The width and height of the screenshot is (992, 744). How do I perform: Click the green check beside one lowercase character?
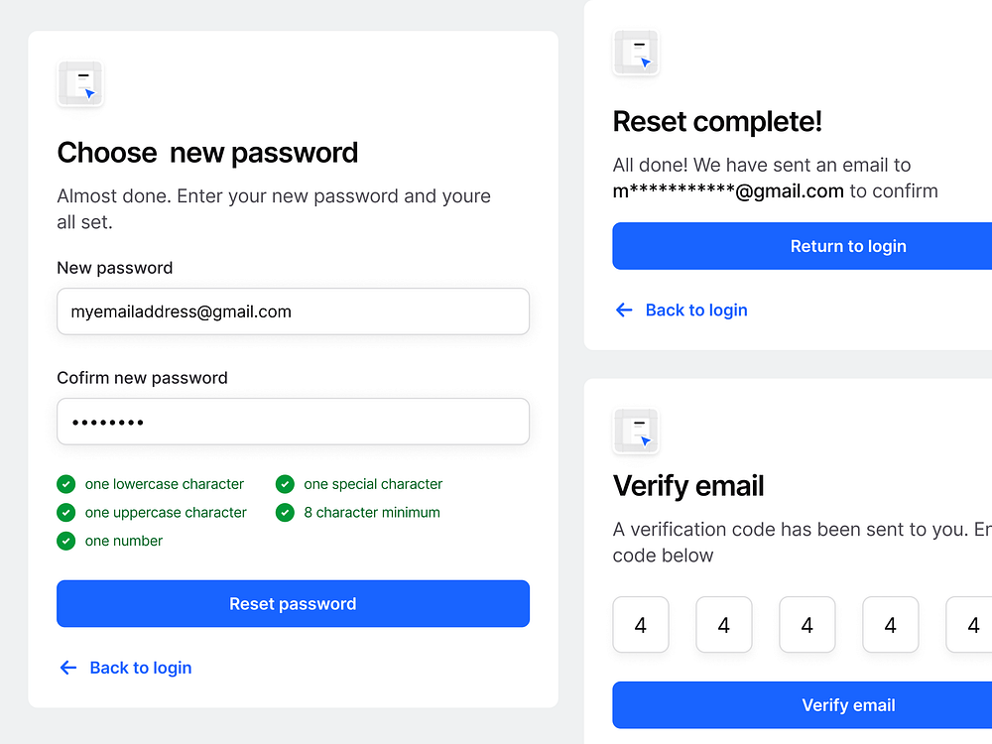pyautogui.click(x=65, y=484)
